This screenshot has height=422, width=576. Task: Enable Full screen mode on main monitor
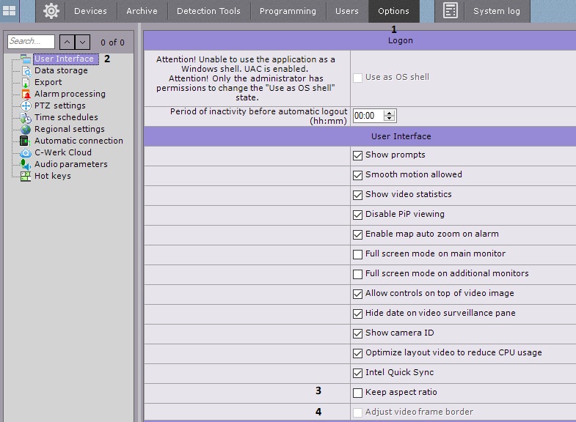(x=358, y=254)
